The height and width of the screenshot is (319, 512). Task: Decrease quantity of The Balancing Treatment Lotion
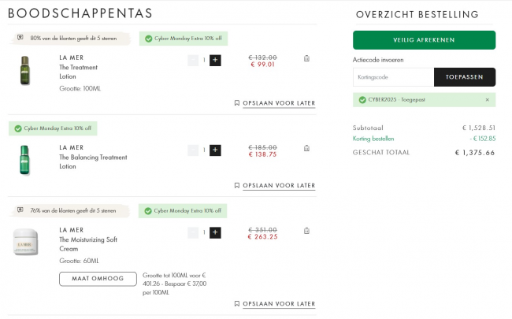193,150
